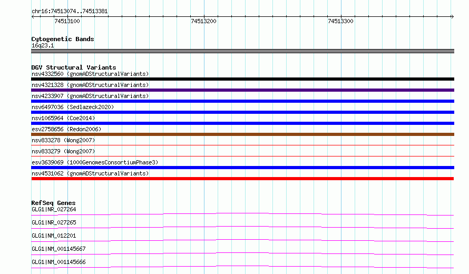The image size is (469, 274).
Task: Click the nsv1065964 (Coe2014) label
Action: click(x=63, y=118)
